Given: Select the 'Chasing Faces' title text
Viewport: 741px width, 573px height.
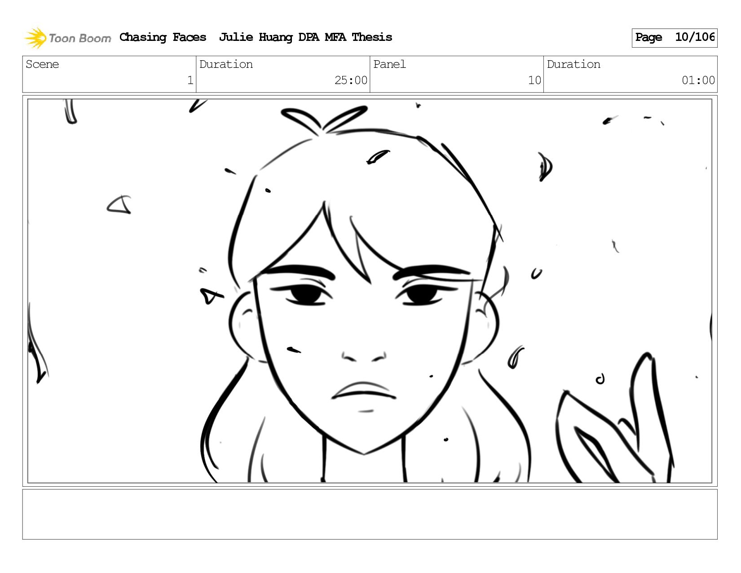Looking at the screenshot, I should coord(163,37).
